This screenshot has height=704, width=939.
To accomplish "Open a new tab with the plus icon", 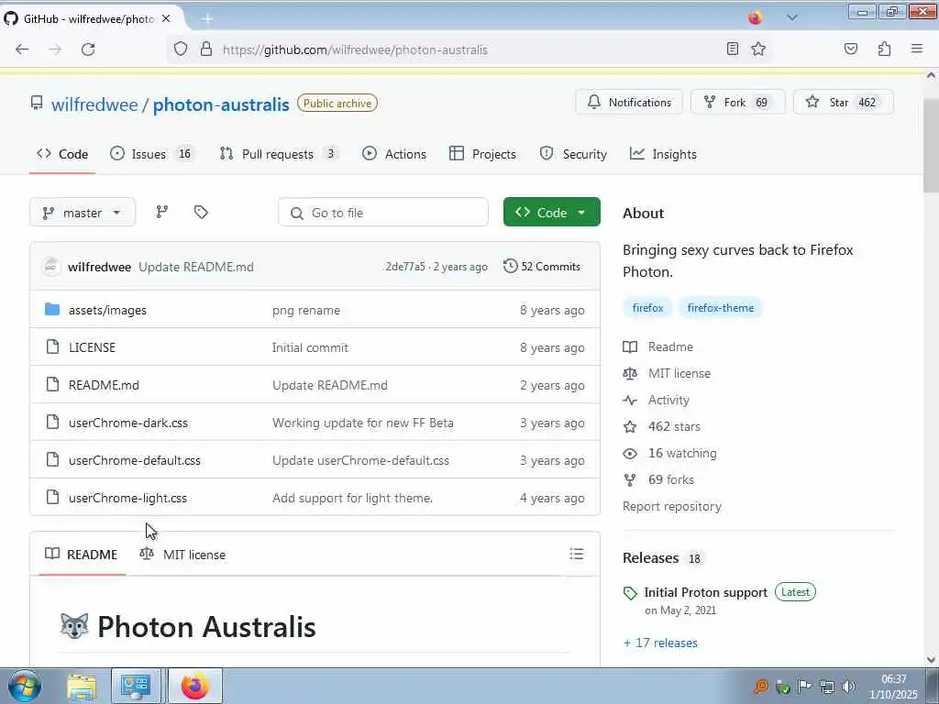I will pyautogui.click(x=207, y=19).
